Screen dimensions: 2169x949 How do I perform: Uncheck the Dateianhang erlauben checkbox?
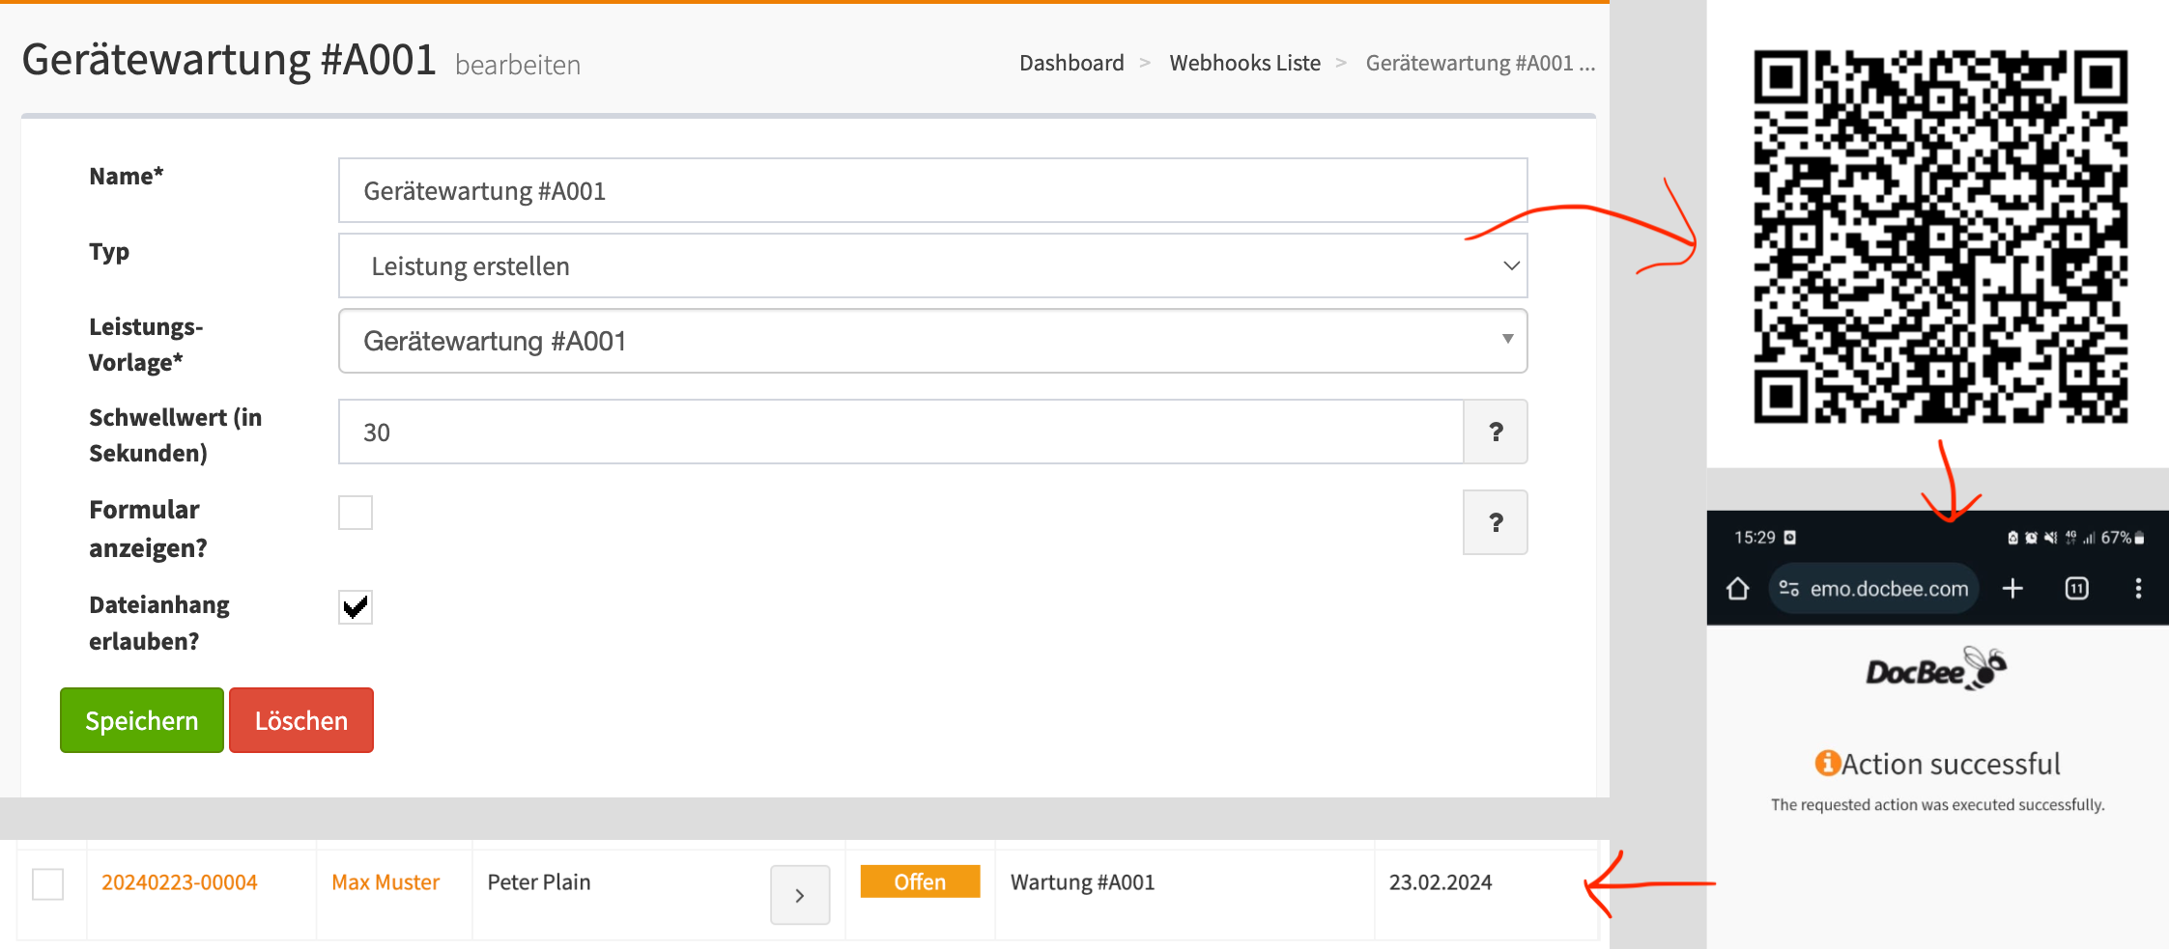pyautogui.click(x=356, y=607)
